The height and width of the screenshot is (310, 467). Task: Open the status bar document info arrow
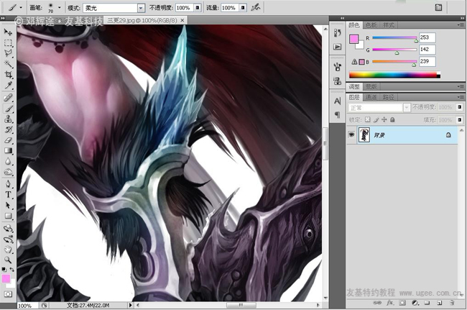tap(130, 305)
